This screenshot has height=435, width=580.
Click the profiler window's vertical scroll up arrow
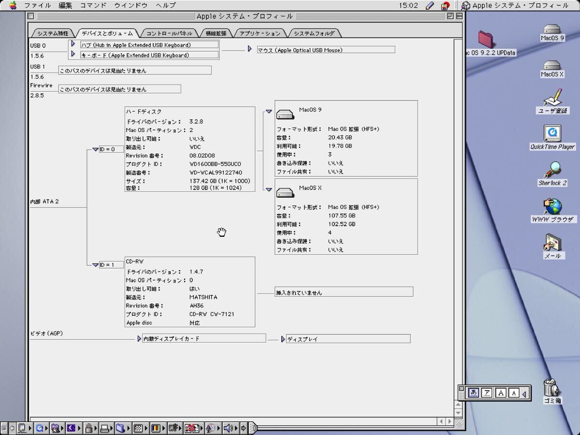click(459, 406)
